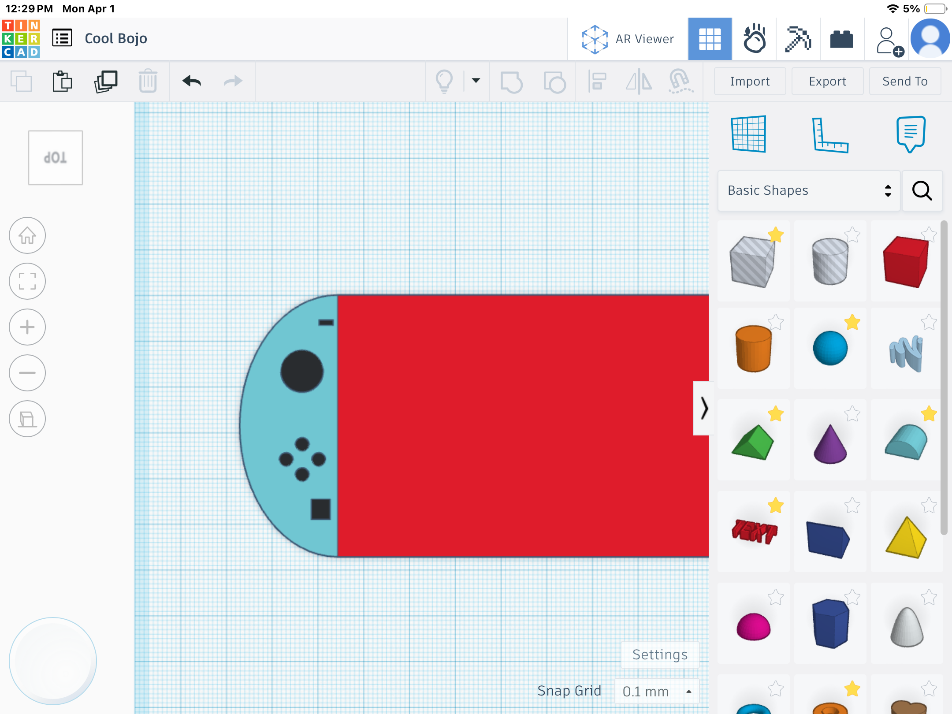Select the orange Cylinder shape
This screenshot has width=952, height=714.
click(754, 349)
